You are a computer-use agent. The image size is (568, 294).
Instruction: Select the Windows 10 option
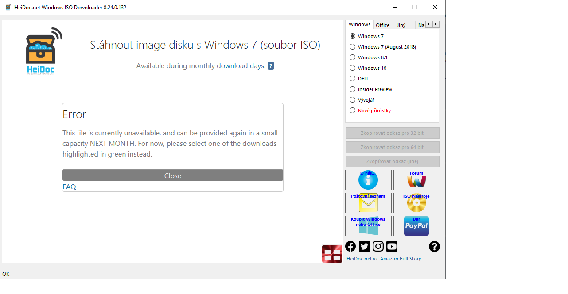[368, 68]
